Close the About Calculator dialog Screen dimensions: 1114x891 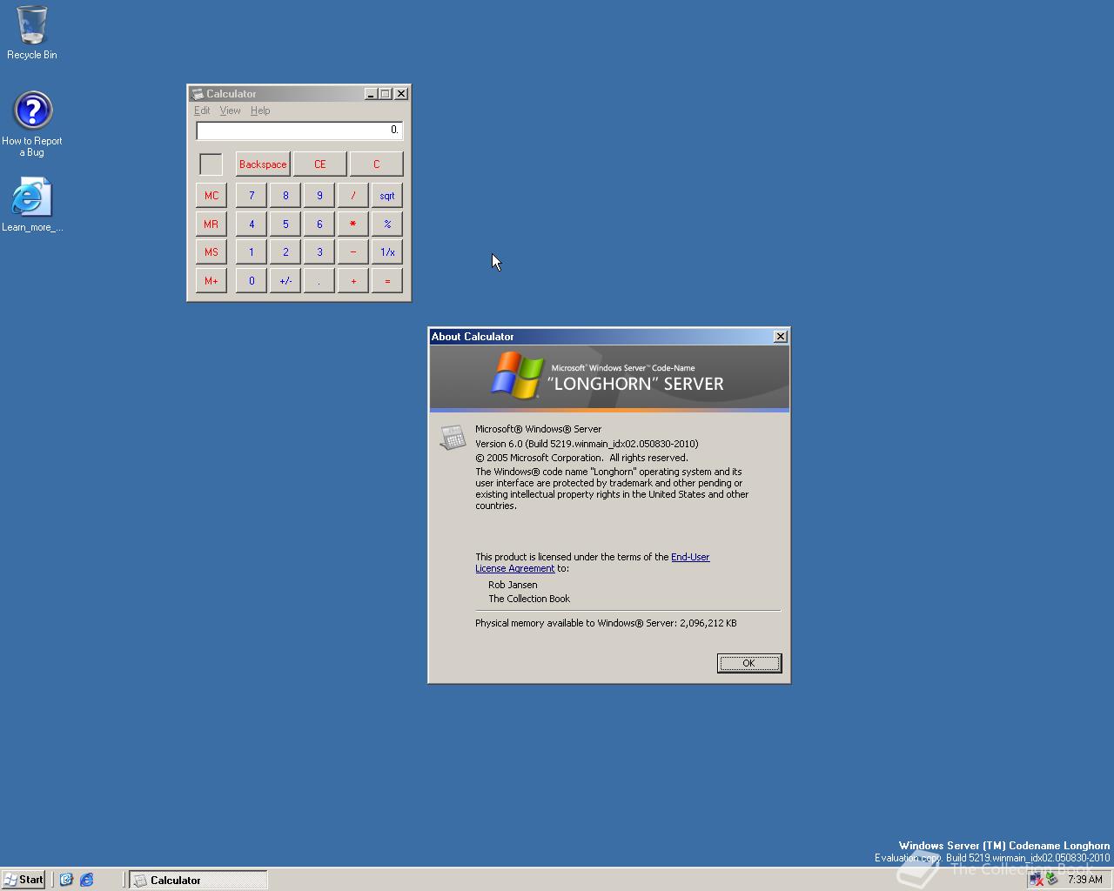pos(781,337)
